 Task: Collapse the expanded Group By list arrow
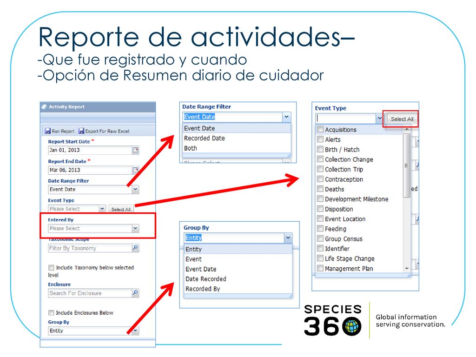[288, 238]
